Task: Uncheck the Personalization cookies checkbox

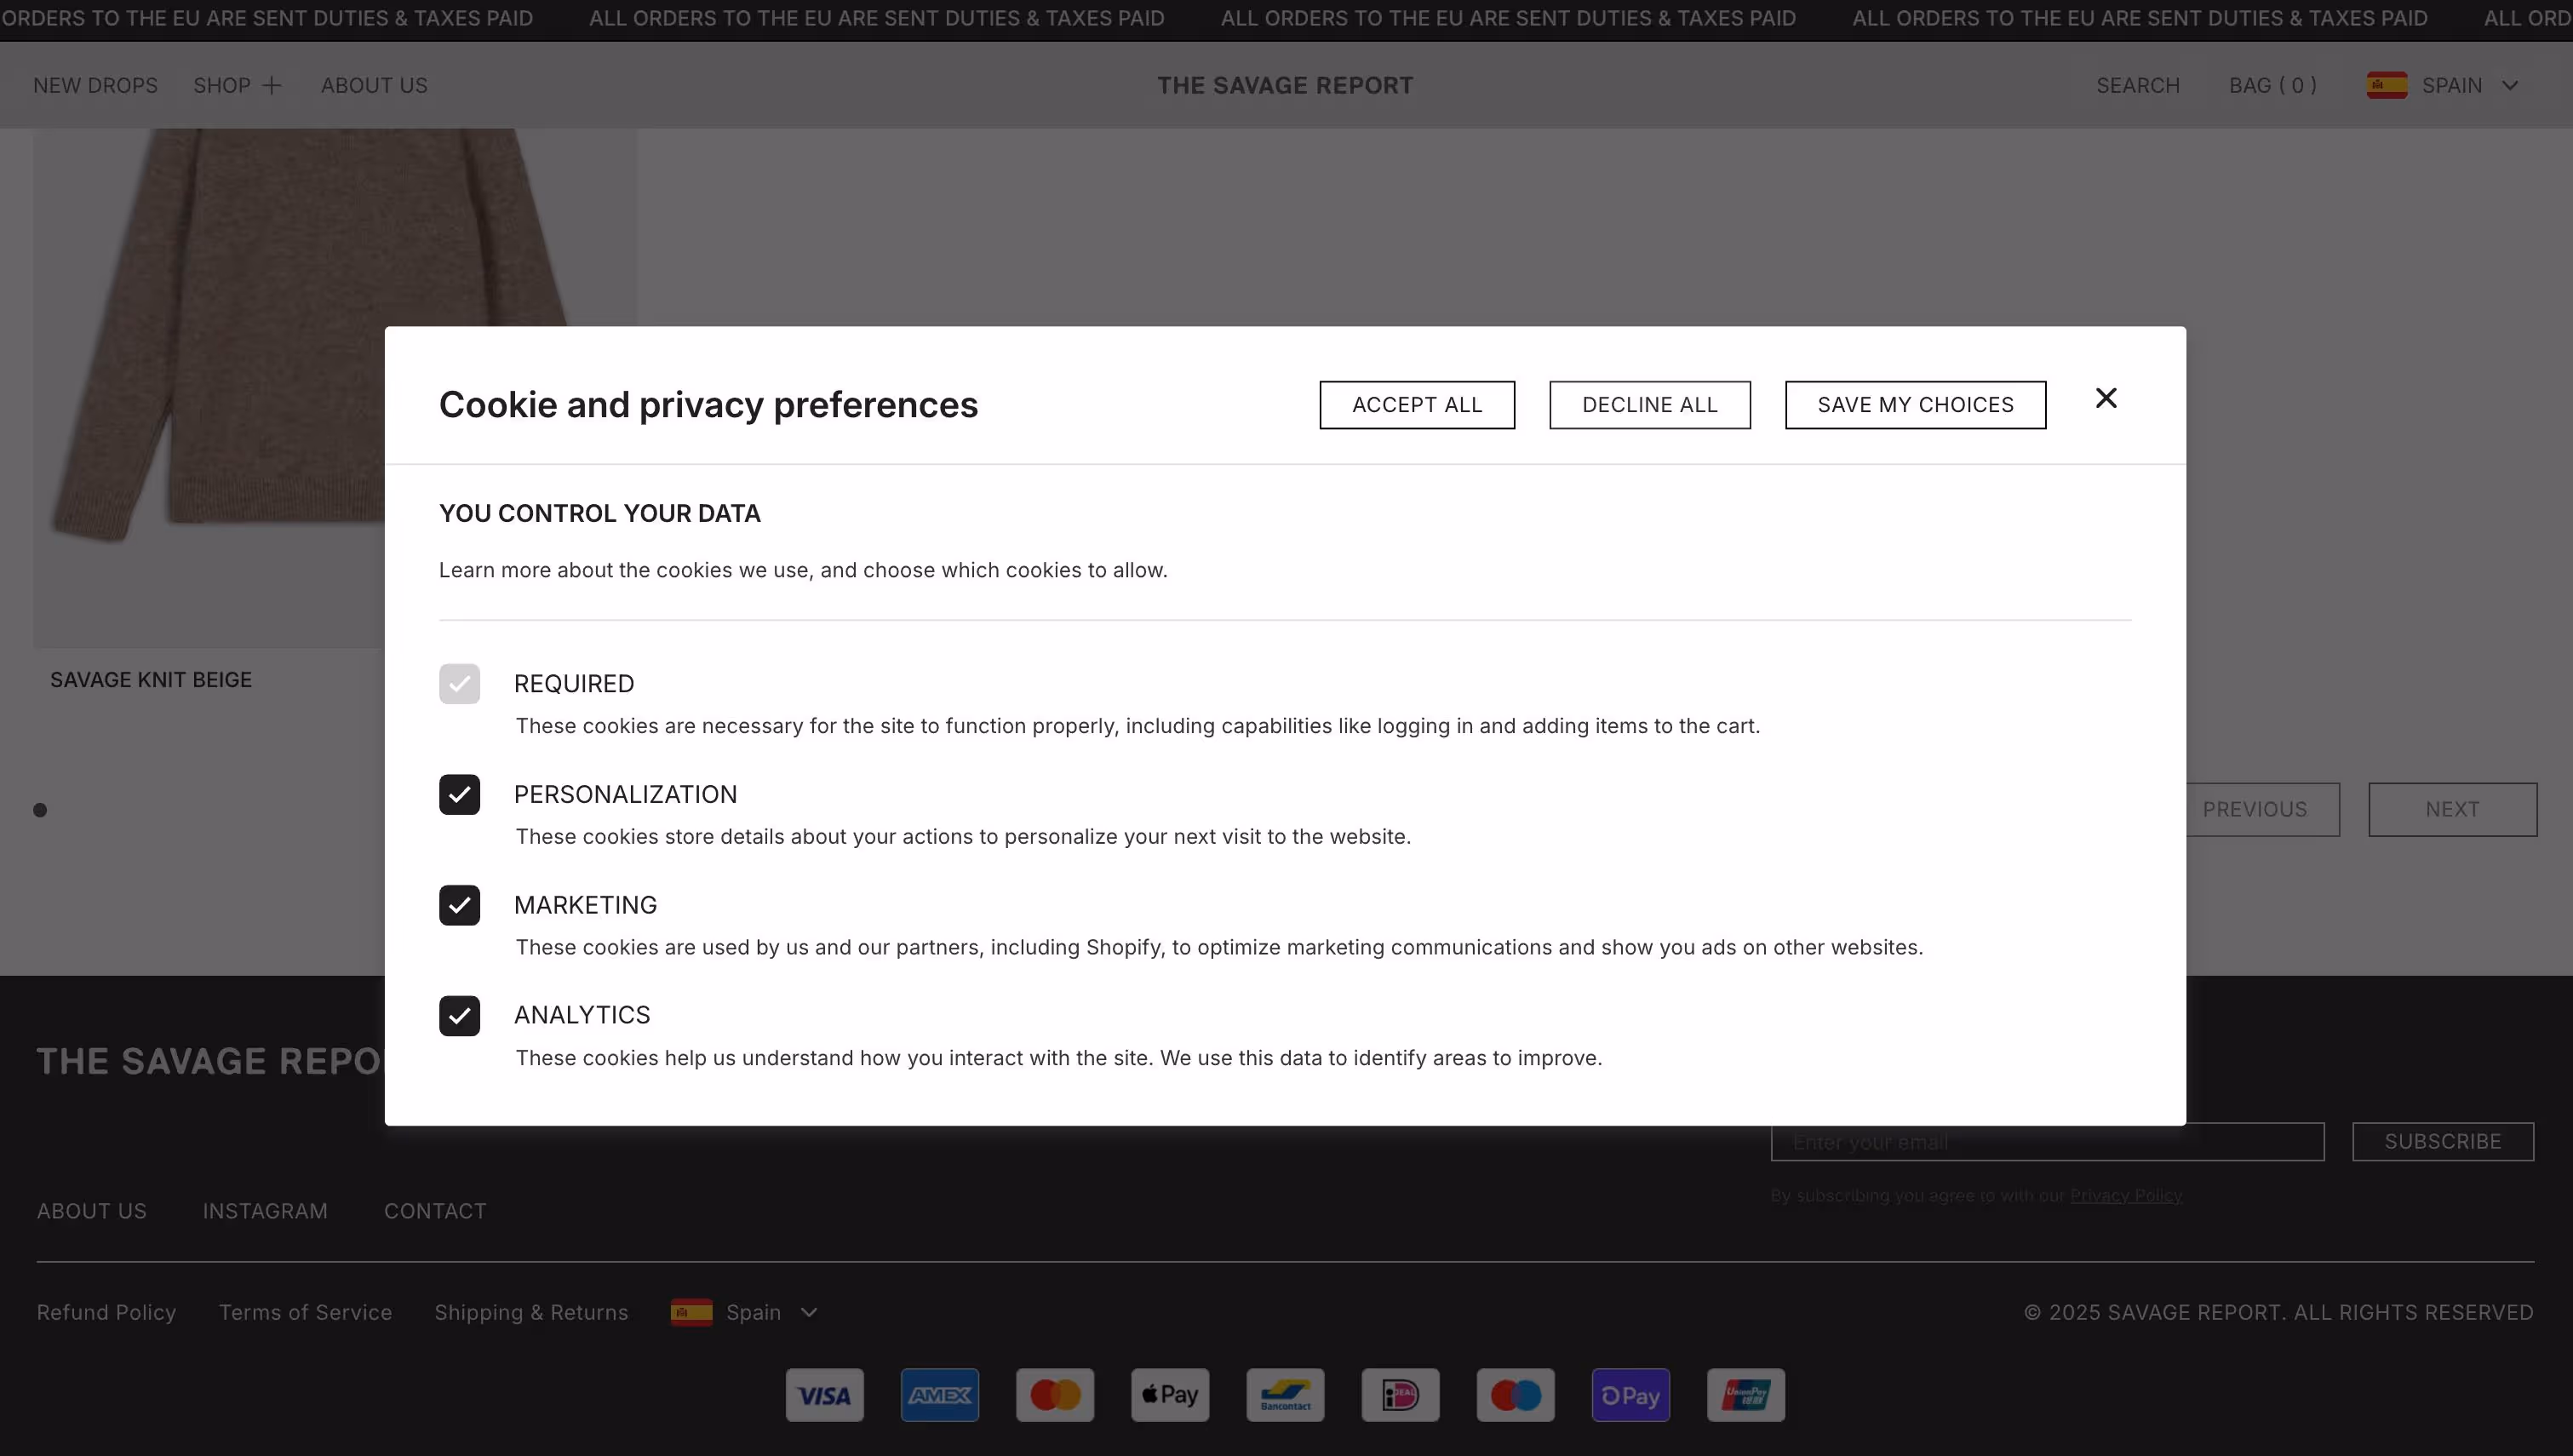Action: pyautogui.click(x=459, y=795)
